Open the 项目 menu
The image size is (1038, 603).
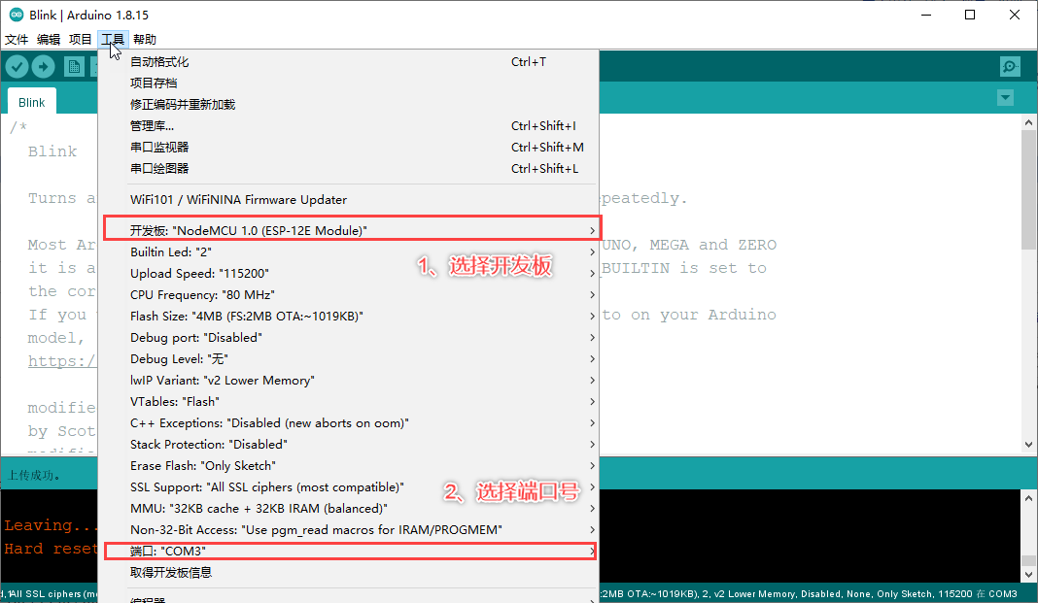tap(80, 39)
